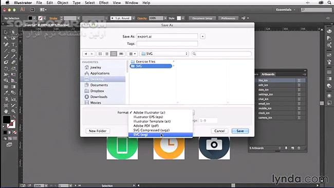Move artboard down with the arrow icon
The width and height of the screenshot is (334, 188).
(286, 148)
